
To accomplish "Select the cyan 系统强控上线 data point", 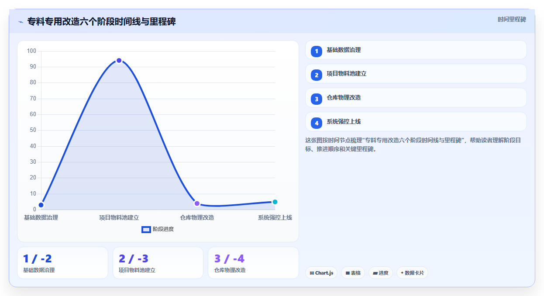I will [275, 202].
